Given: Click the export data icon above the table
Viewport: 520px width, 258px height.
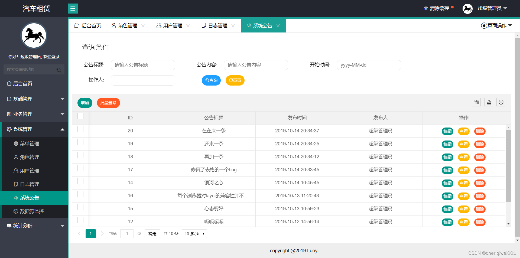Looking at the screenshot, I should 489,102.
